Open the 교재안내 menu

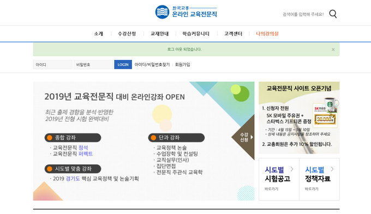160,34
